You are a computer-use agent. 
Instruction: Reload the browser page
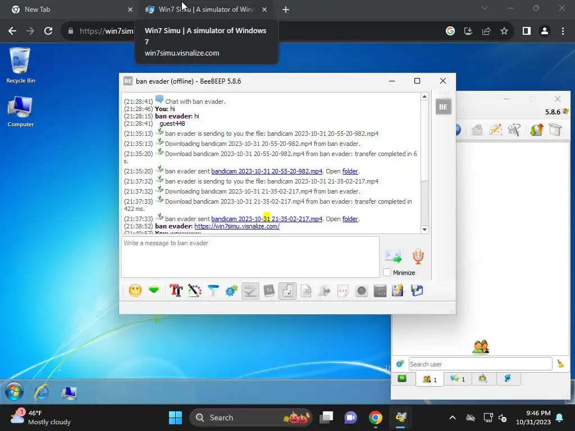pos(48,31)
